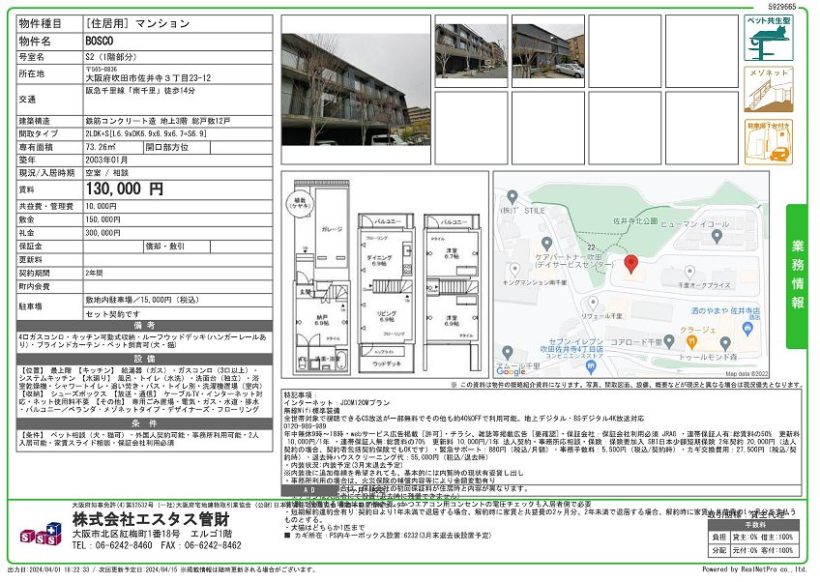Click the (株)T' STILE map pin
820x582 pixels.
[512, 196]
